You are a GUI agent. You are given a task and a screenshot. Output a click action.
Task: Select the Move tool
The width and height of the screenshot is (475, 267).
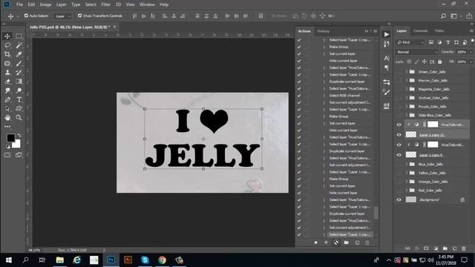[7, 36]
